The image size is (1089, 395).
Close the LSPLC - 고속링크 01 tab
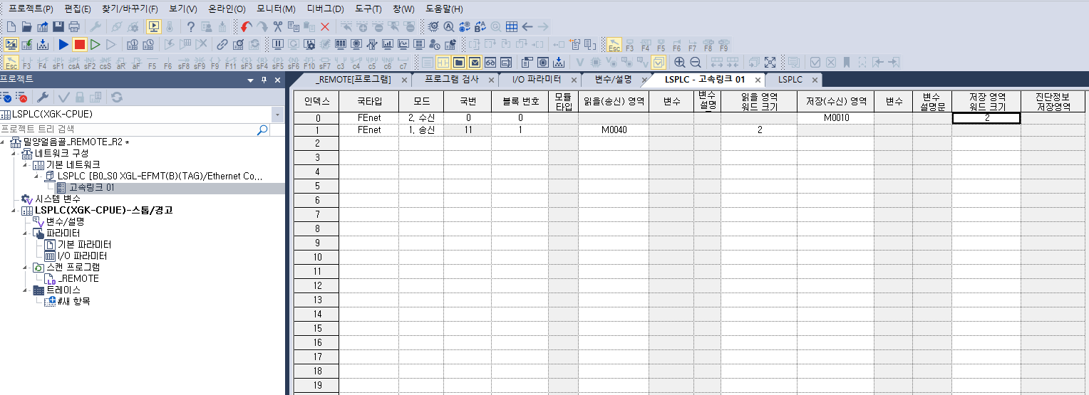[758, 80]
